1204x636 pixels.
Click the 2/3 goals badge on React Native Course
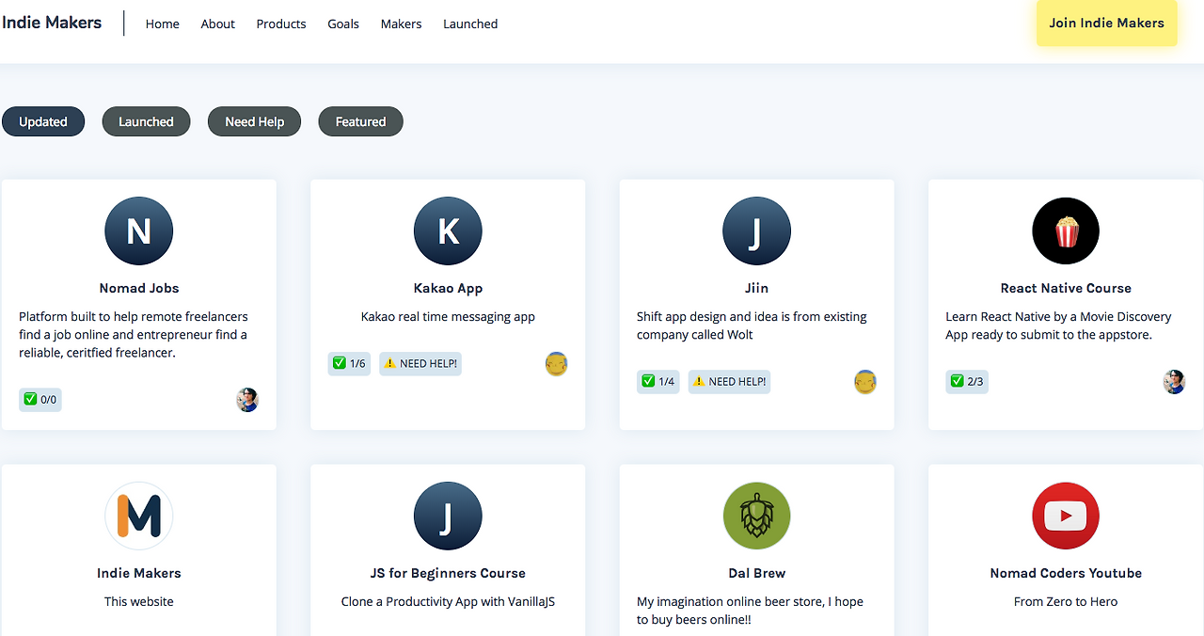click(x=967, y=382)
